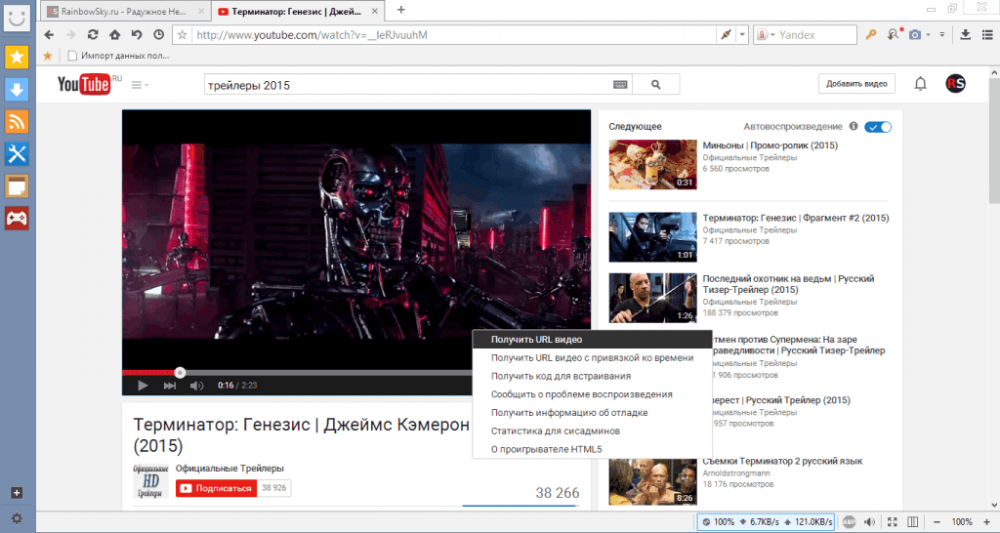Click the player volume speaker icon
Screen dimensions: 1000x533
tap(196, 385)
